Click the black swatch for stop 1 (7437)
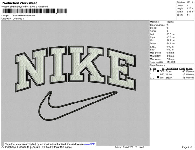This screenshot has width=195, height=150. [x=158, y=71]
